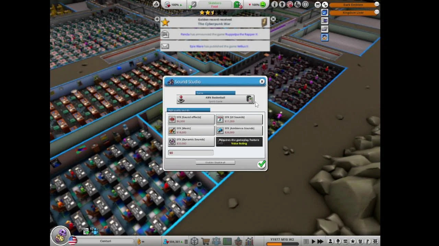439x246 pixels.
Task: Collapse the Kingdom Liver task entry
Action: tap(377, 12)
